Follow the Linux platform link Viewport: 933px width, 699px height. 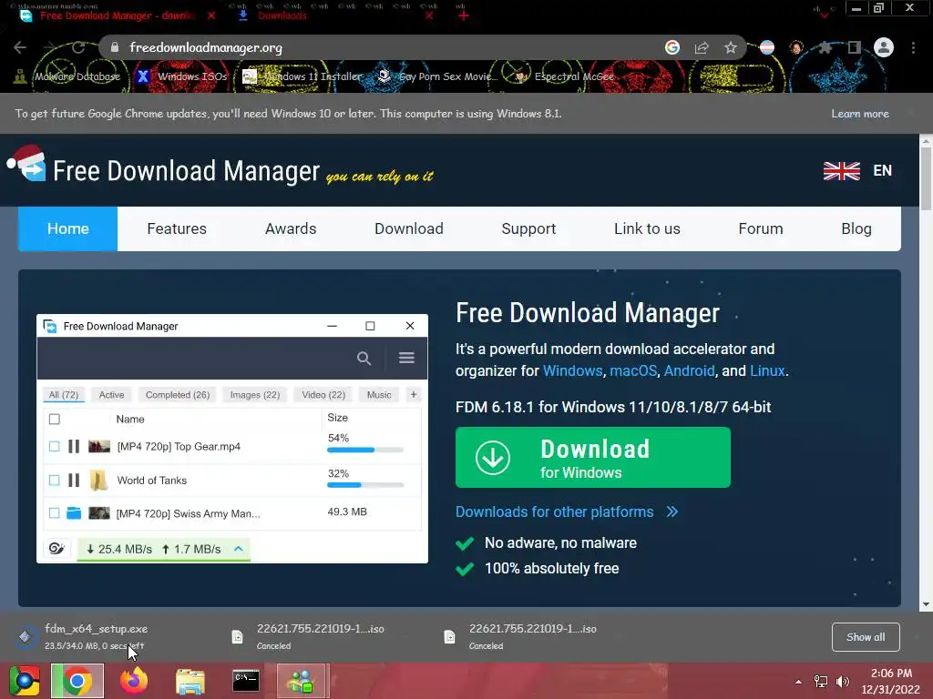coord(767,371)
